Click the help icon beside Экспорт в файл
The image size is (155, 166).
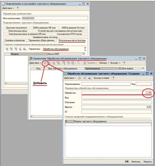[113, 78]
